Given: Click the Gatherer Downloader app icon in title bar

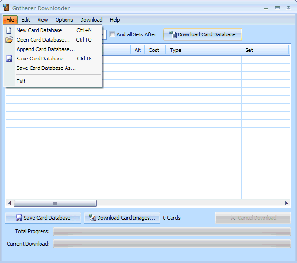Looking at the screenshot, I should click(6, 8).
